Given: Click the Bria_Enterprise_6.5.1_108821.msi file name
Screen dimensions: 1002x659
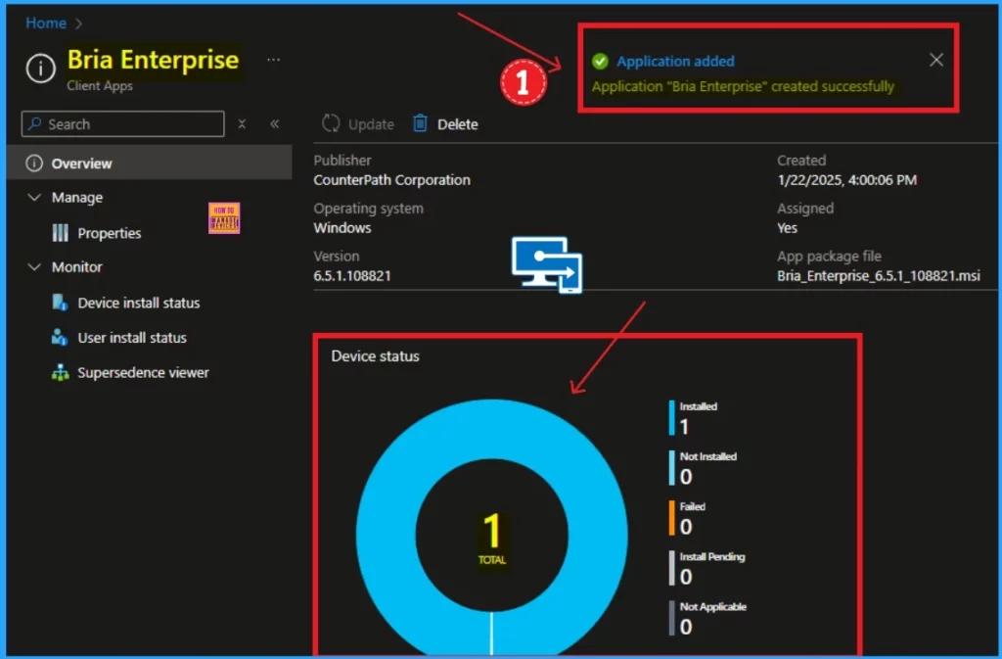Looking at the screenshot, I should 879,276.
